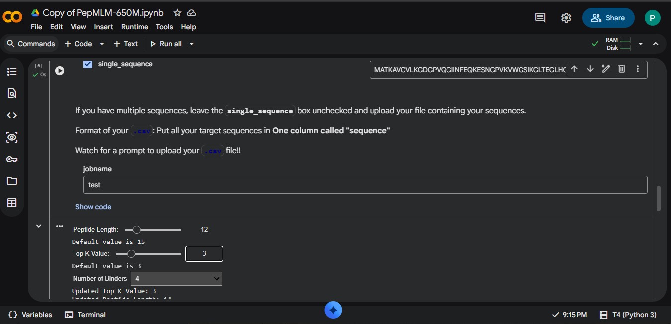
Task: Delete the cell with trash icon
Action: click(622, 69)
